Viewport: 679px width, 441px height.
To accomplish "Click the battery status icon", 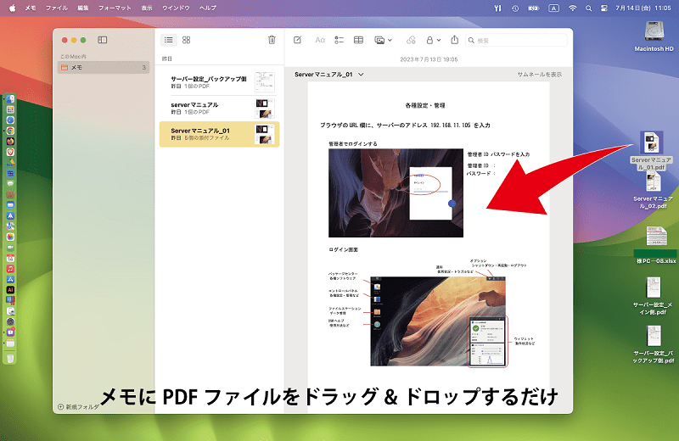I will coord(534,8).
